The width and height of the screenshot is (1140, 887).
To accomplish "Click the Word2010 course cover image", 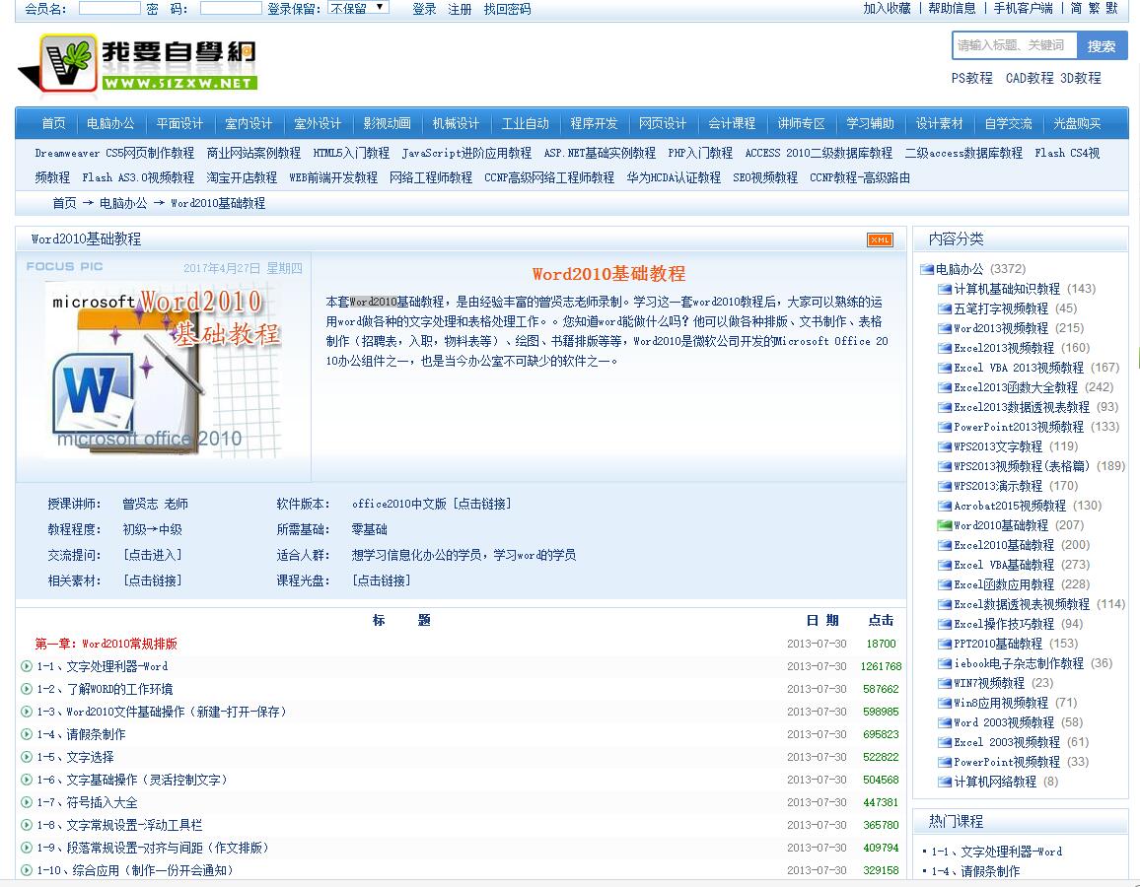I will coord(165,370).
